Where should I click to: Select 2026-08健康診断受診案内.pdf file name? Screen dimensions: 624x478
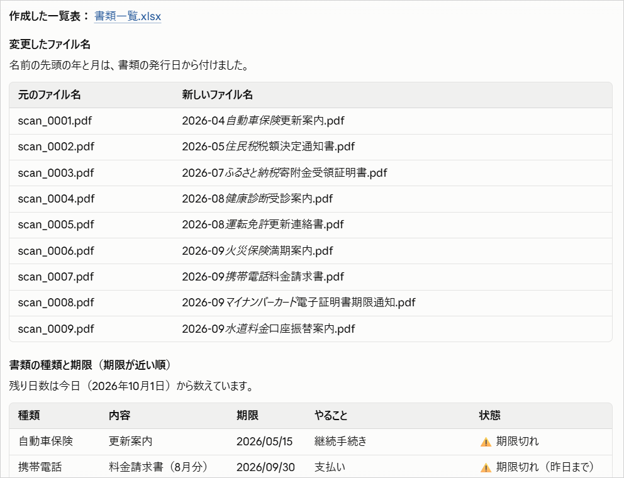click(x=257, y=199)
